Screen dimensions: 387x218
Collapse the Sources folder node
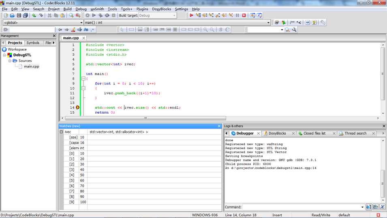(10, 60)
